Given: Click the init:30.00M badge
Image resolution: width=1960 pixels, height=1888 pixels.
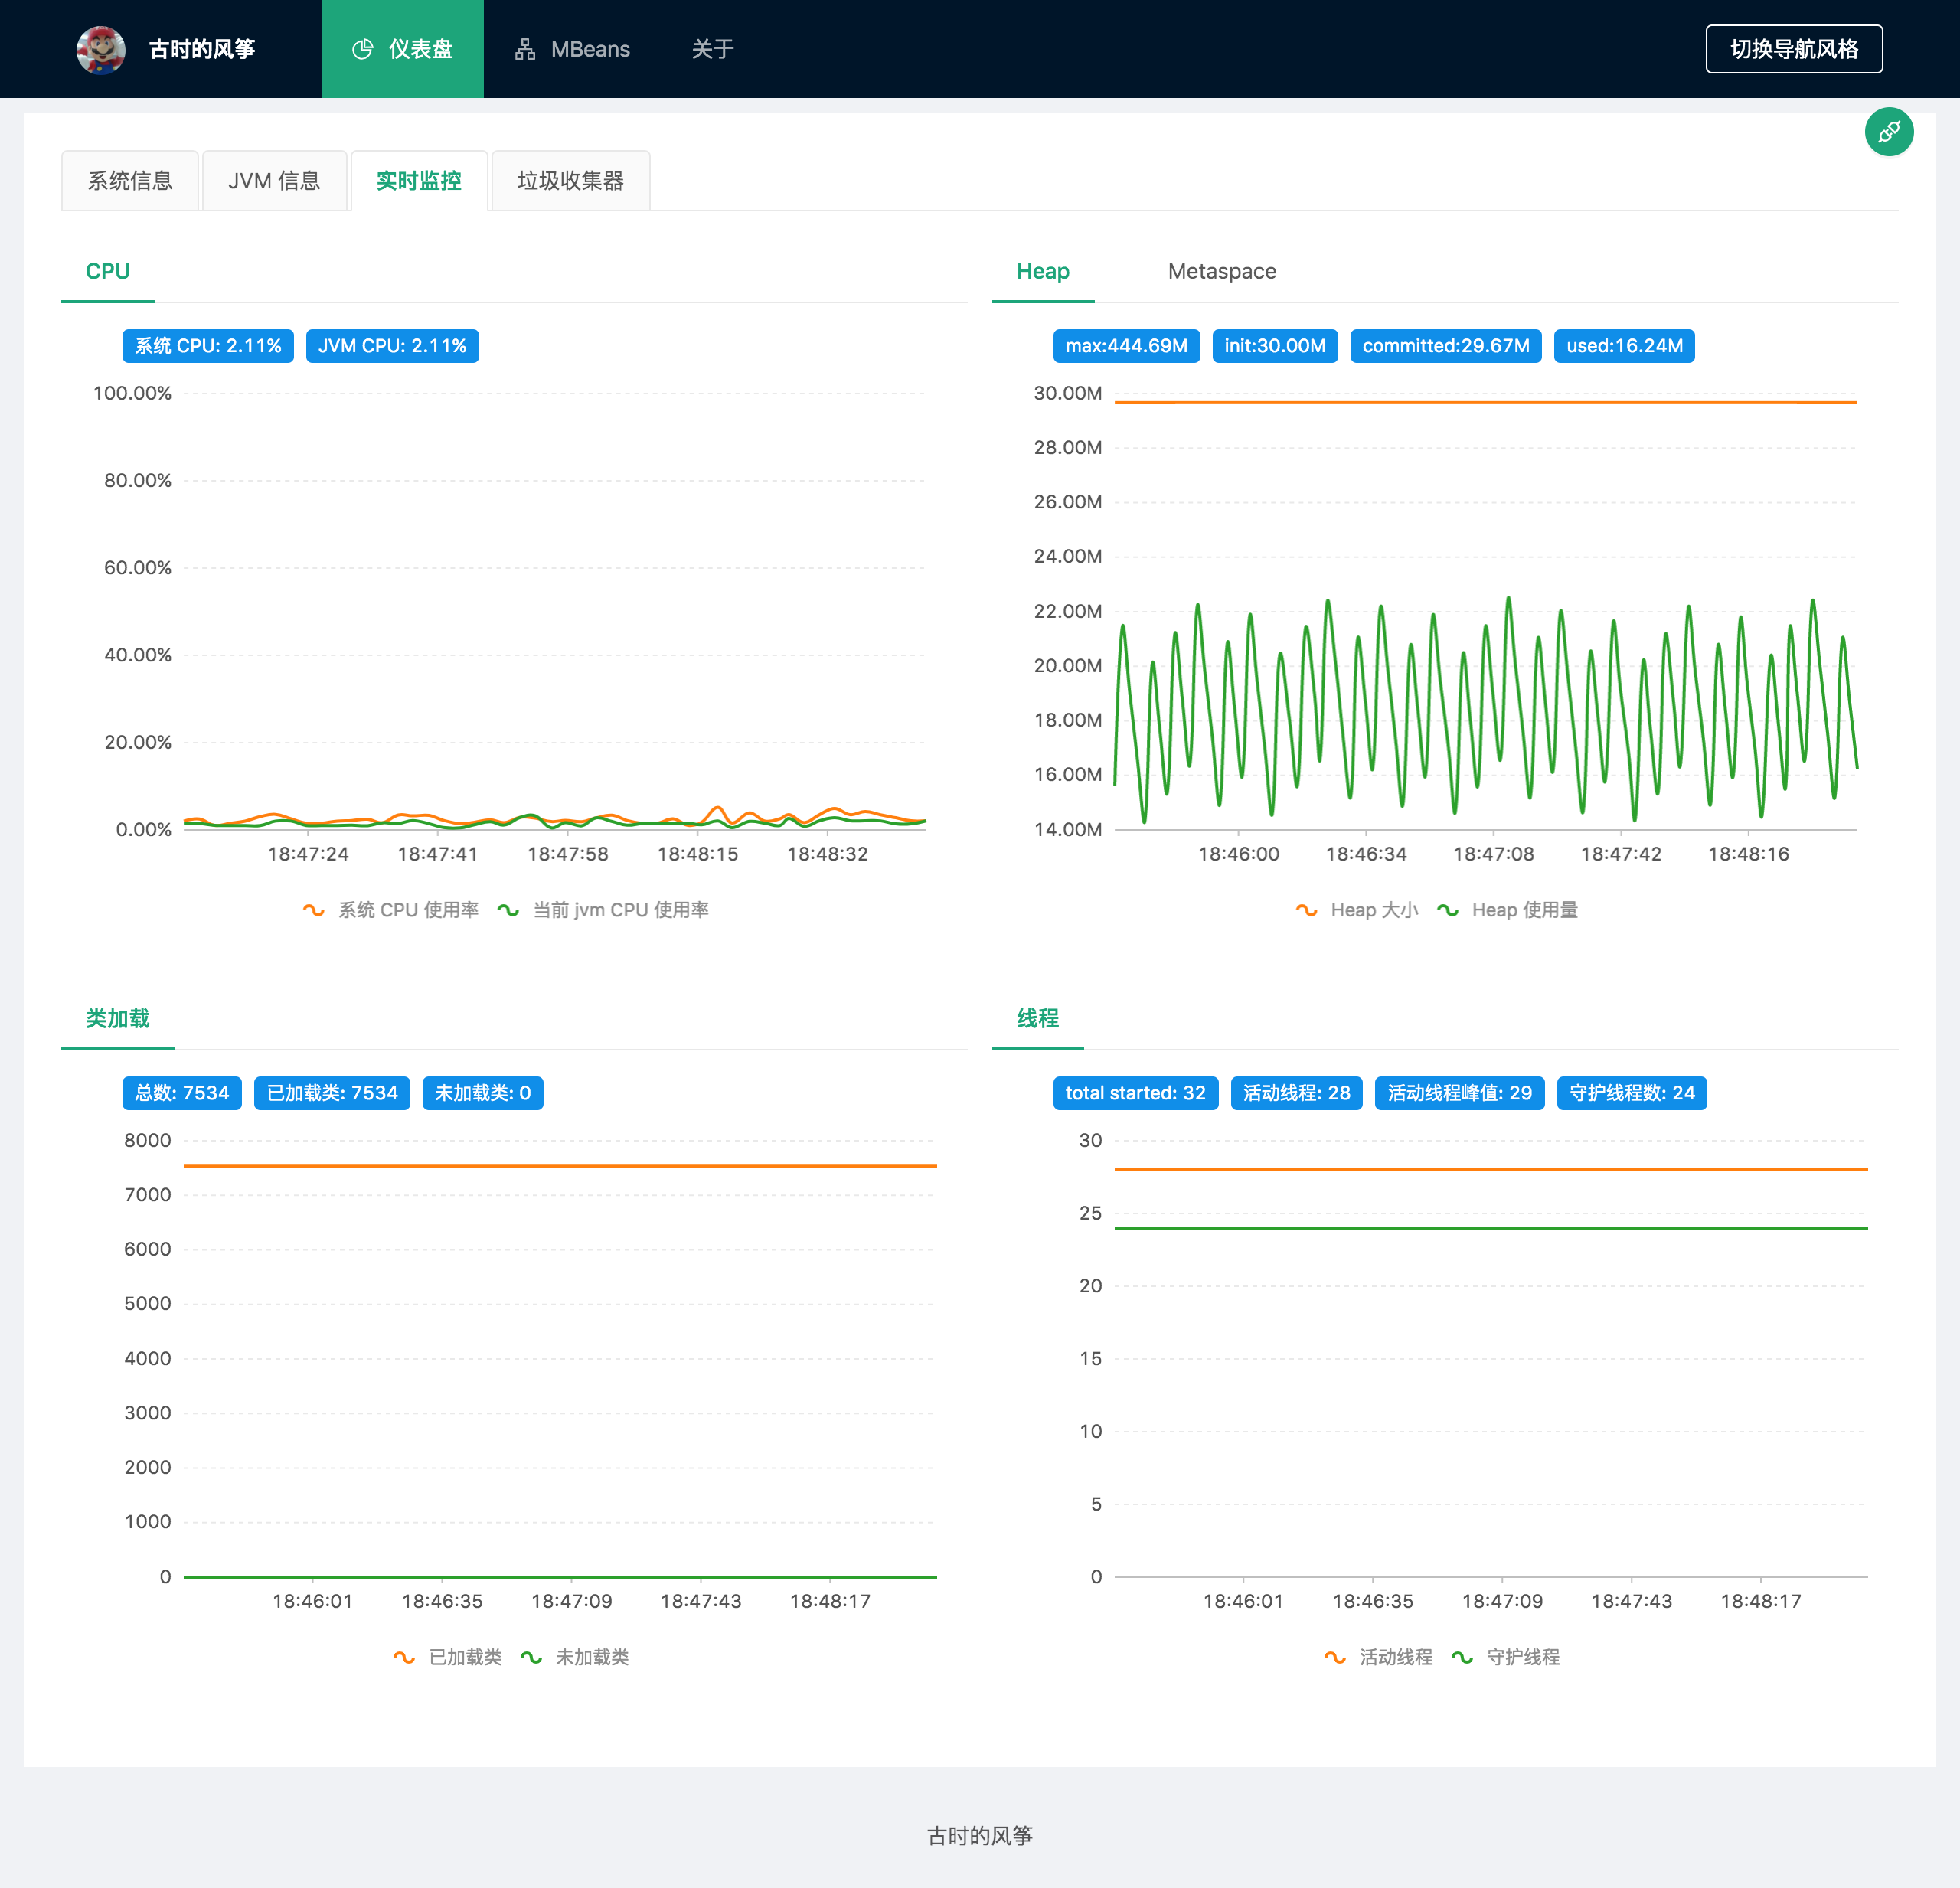Looking at the screenshot, I should (x=1275, y=346).
